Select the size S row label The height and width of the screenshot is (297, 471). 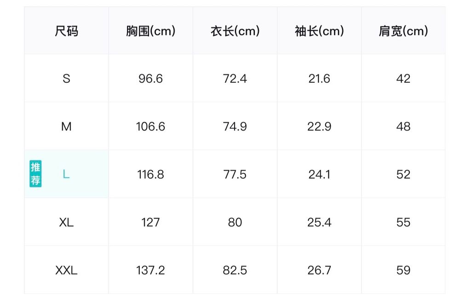pyautogui.click(x=66, y=79)
